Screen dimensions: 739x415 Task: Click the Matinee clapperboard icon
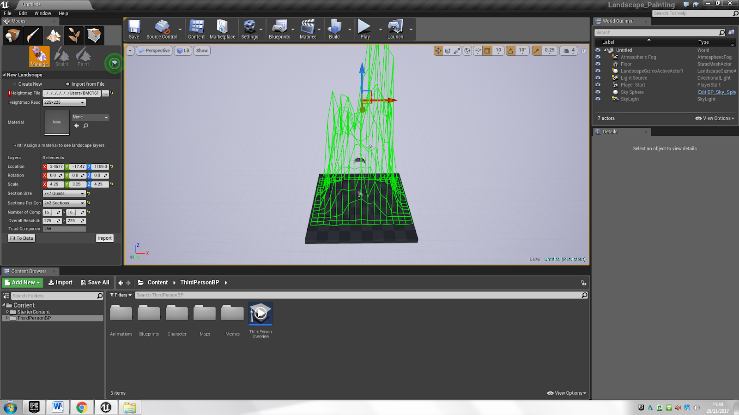click(x=308, y=30)
